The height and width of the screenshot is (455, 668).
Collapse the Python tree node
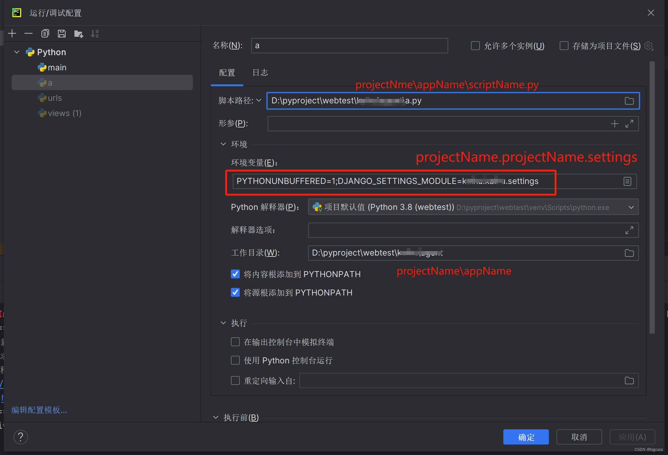point(17,52)
